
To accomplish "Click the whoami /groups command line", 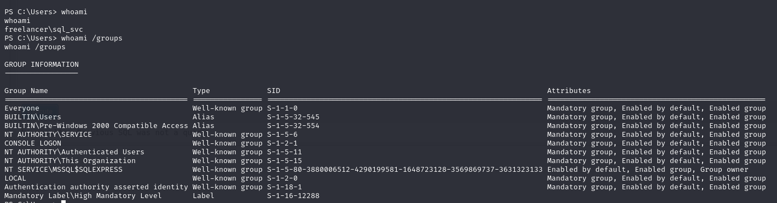I will coord(63,38).
